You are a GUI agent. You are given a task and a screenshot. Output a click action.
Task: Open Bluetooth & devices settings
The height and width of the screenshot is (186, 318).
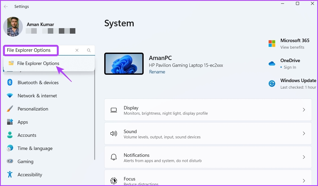click(x=38, y=83)
